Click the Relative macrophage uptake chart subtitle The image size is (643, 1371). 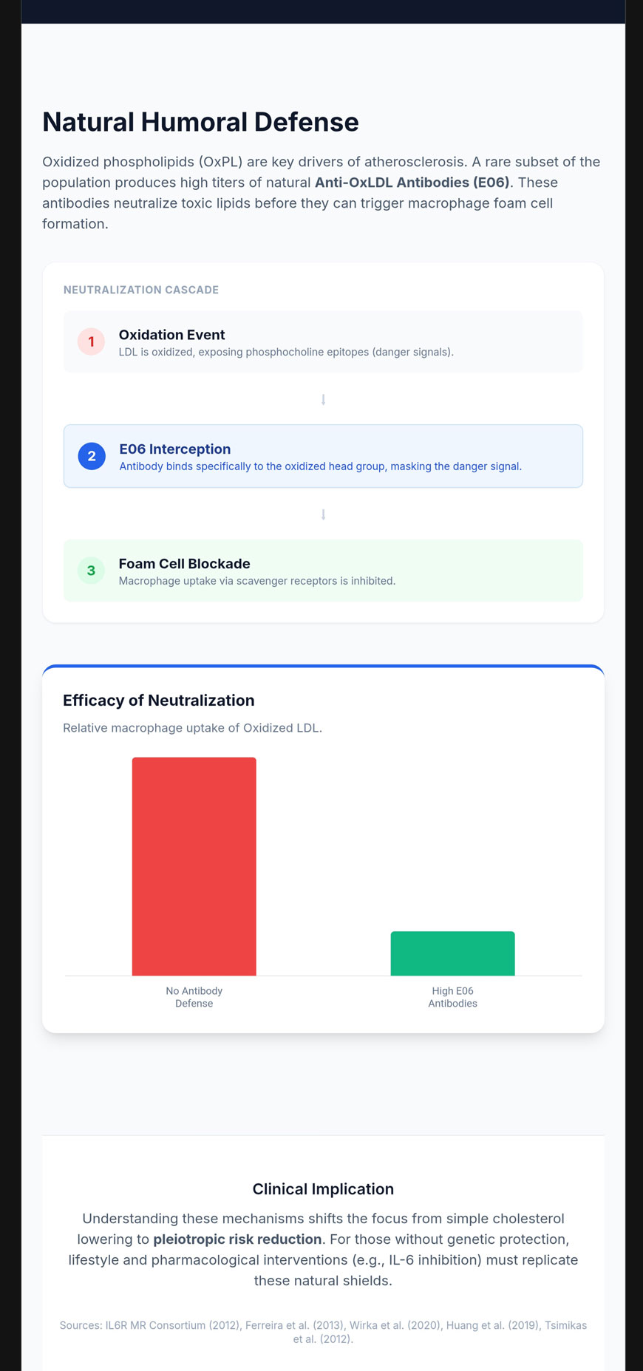click(192, 728)
